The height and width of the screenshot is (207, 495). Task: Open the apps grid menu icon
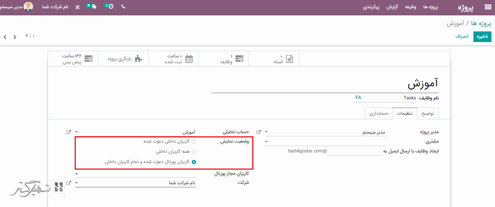coord(488,7)
